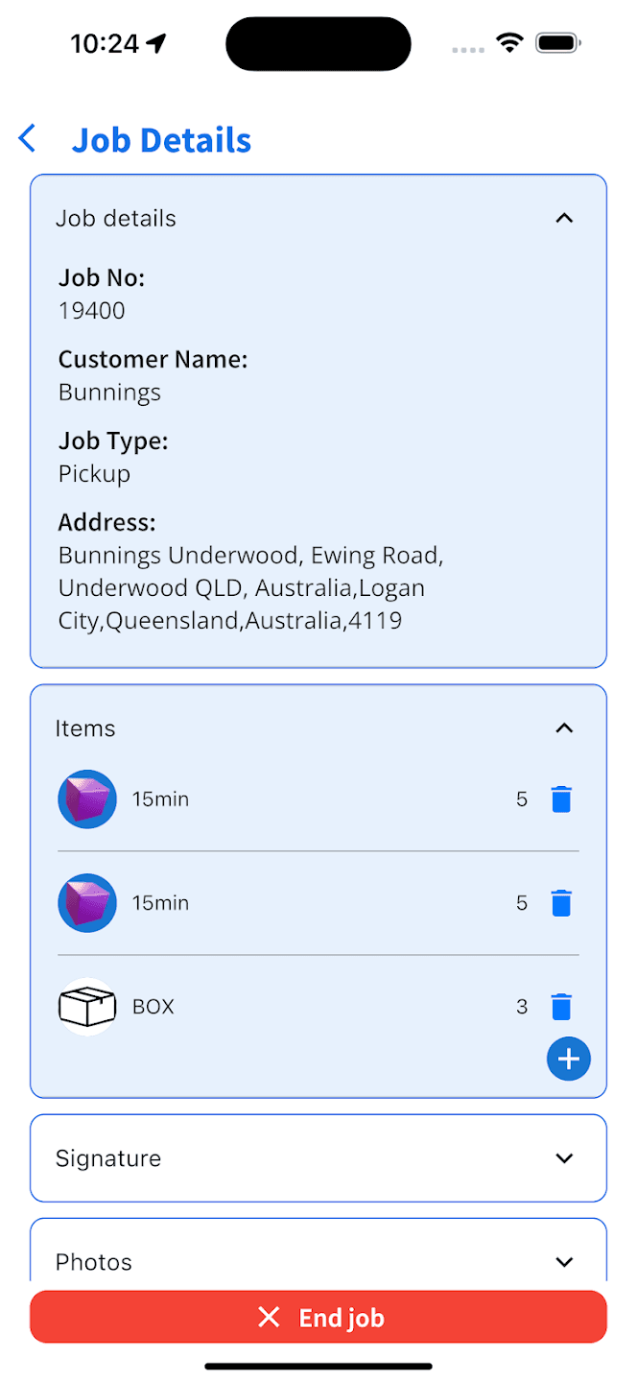Collapse the Items section
The image size is (637, 1382).
[x=564, y=728]
